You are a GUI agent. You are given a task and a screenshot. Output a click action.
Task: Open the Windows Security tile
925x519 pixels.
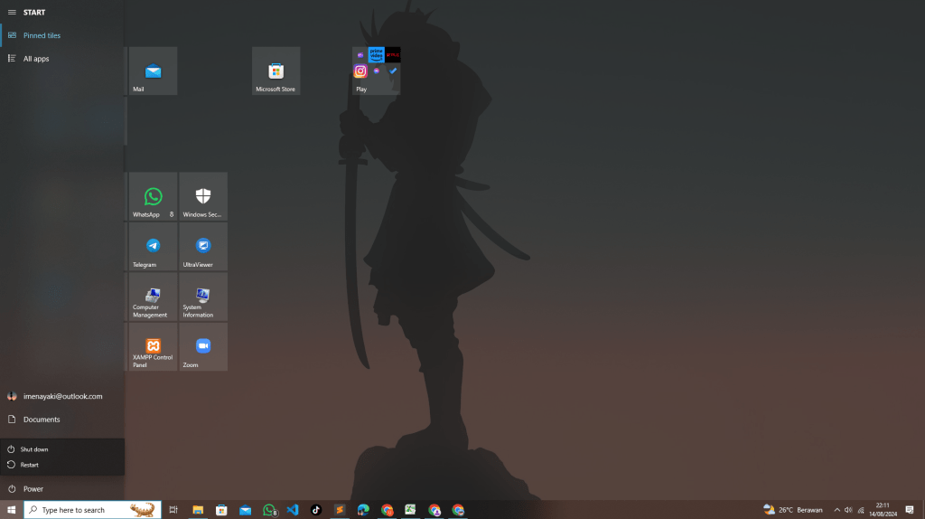coord(203,197)
